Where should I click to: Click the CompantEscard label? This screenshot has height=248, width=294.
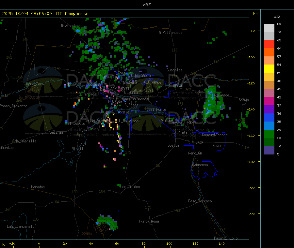[215, 135]
